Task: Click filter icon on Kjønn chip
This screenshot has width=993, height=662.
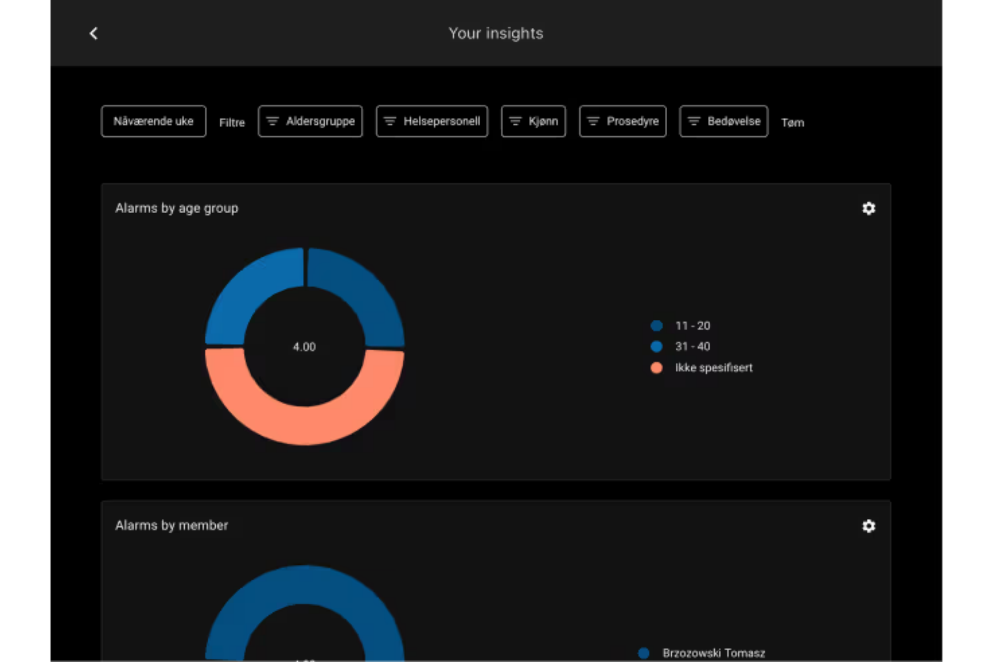Action: pos(515,122)
